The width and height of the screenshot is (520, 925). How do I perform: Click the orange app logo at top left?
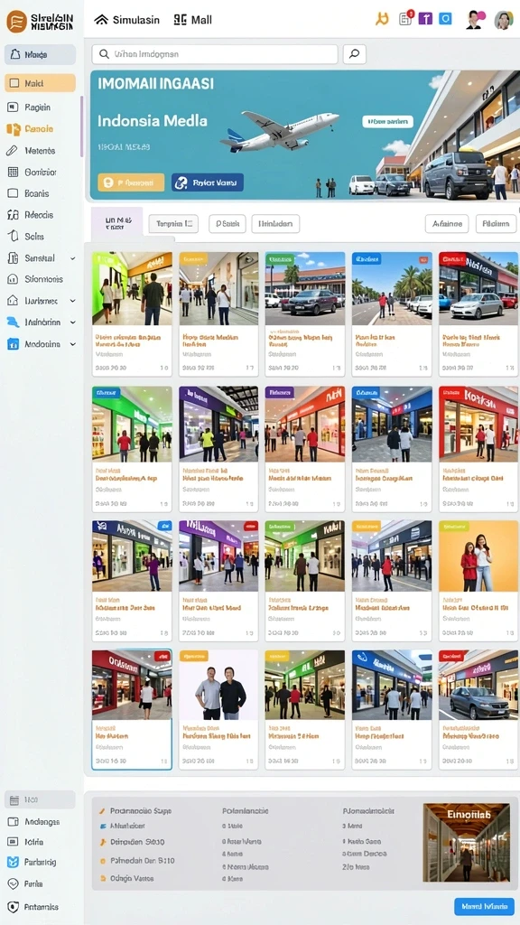[16, 21]
